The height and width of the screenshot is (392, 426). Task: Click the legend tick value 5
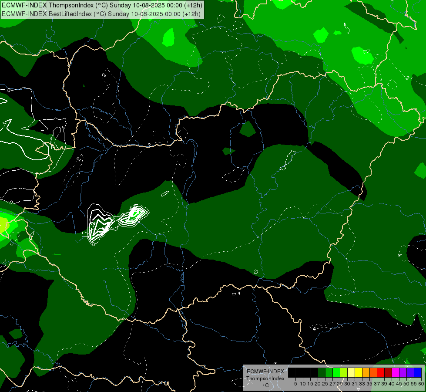tap(295, 384)
